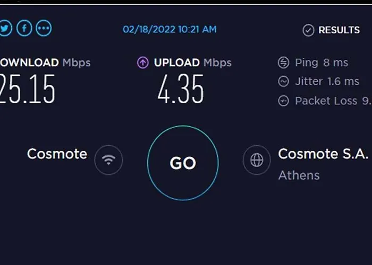
Task: Click the Jitter wave icon
Action: pyautogui.click(x=283, y=82)
